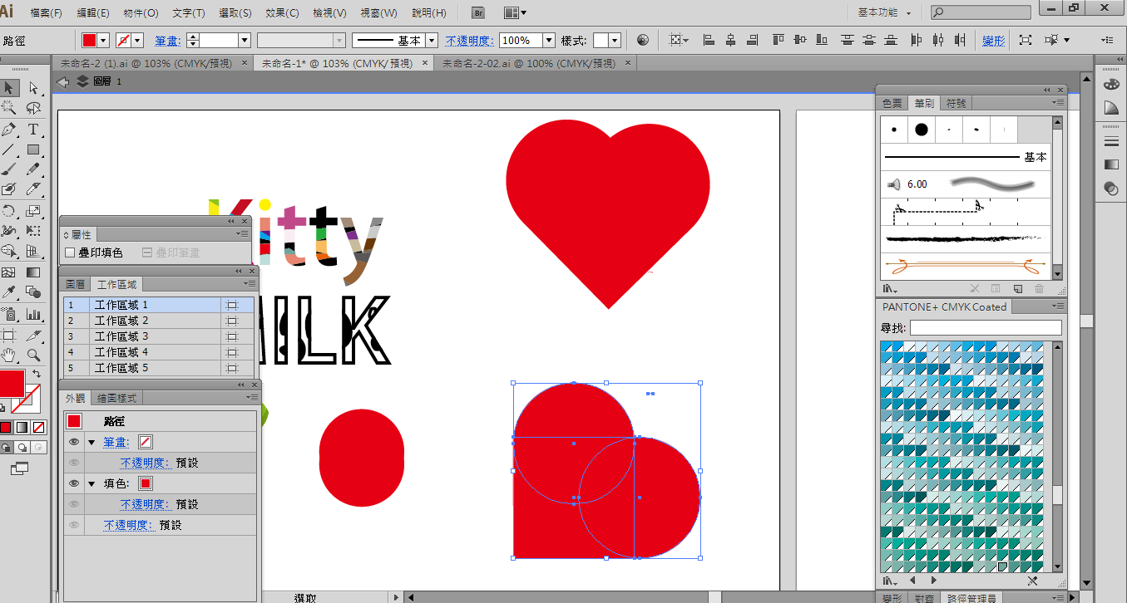Click the swap fill and stroke arrow
This screenshot has width=1127, height=603.
(37, 375)
